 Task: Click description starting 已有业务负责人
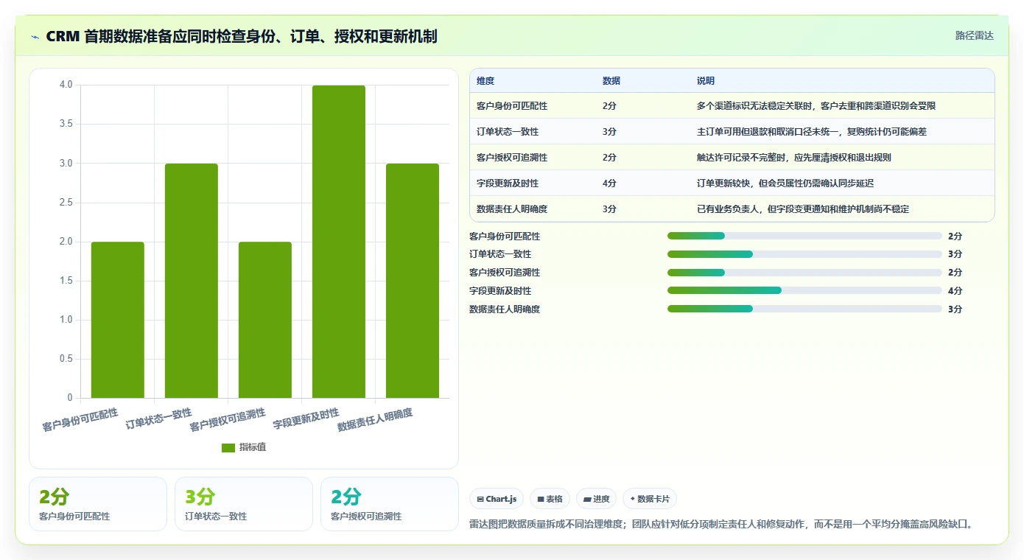[803, 209]
